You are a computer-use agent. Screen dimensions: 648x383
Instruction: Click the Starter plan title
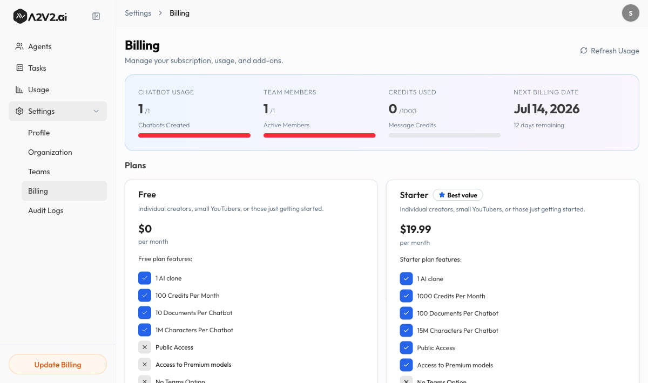coord(414,195)
